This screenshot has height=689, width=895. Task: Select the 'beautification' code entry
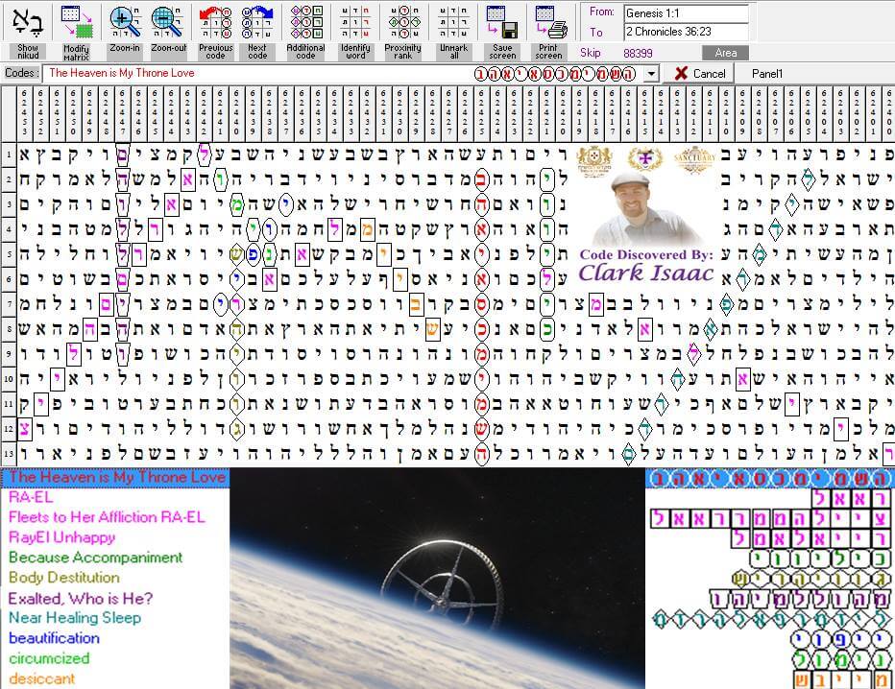click(54, 638)
